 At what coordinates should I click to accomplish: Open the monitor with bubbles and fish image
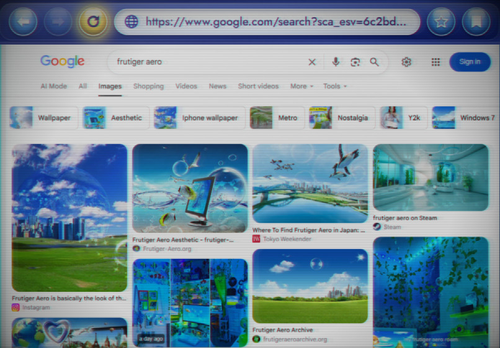pos(190,188)
